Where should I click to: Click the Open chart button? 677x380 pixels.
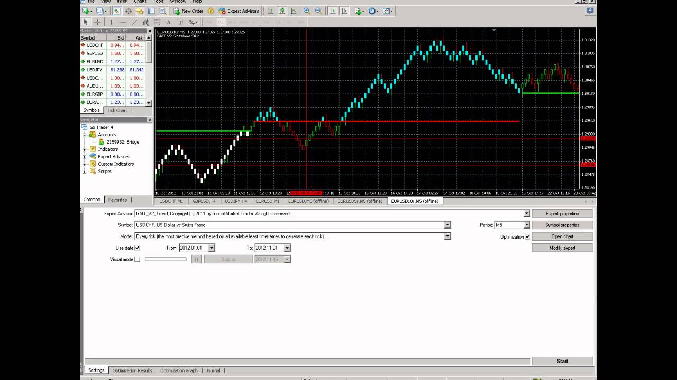click(562, 236)
